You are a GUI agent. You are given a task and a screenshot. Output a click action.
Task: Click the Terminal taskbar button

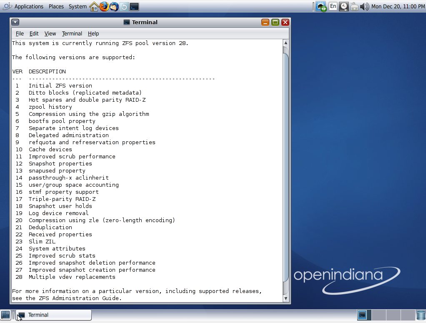(53, 315)
